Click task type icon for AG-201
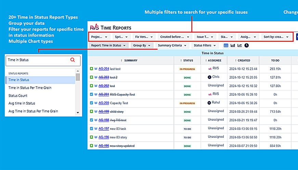This screenshot has height=170, width=298. pyautogui.click(x=91, y=94)
